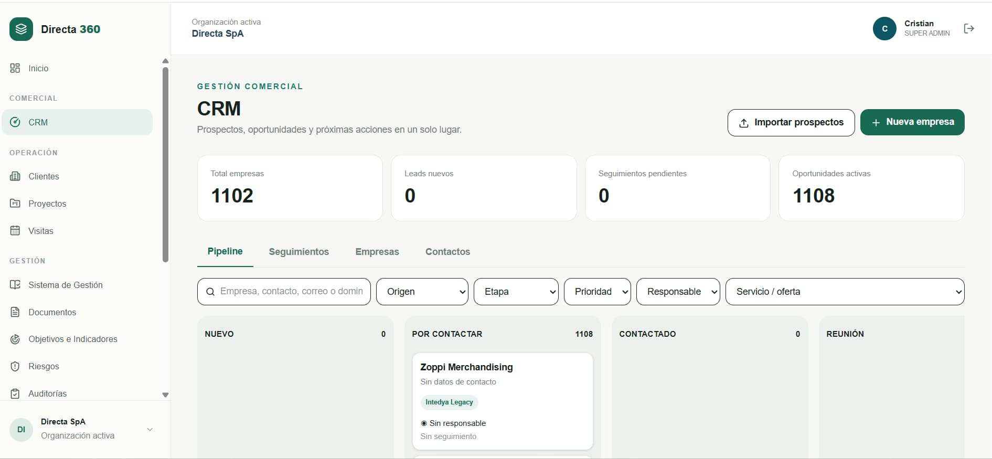The image size is (992, 459).
Task: Open Proyectos from the sidebar
Action: (77, 204)
